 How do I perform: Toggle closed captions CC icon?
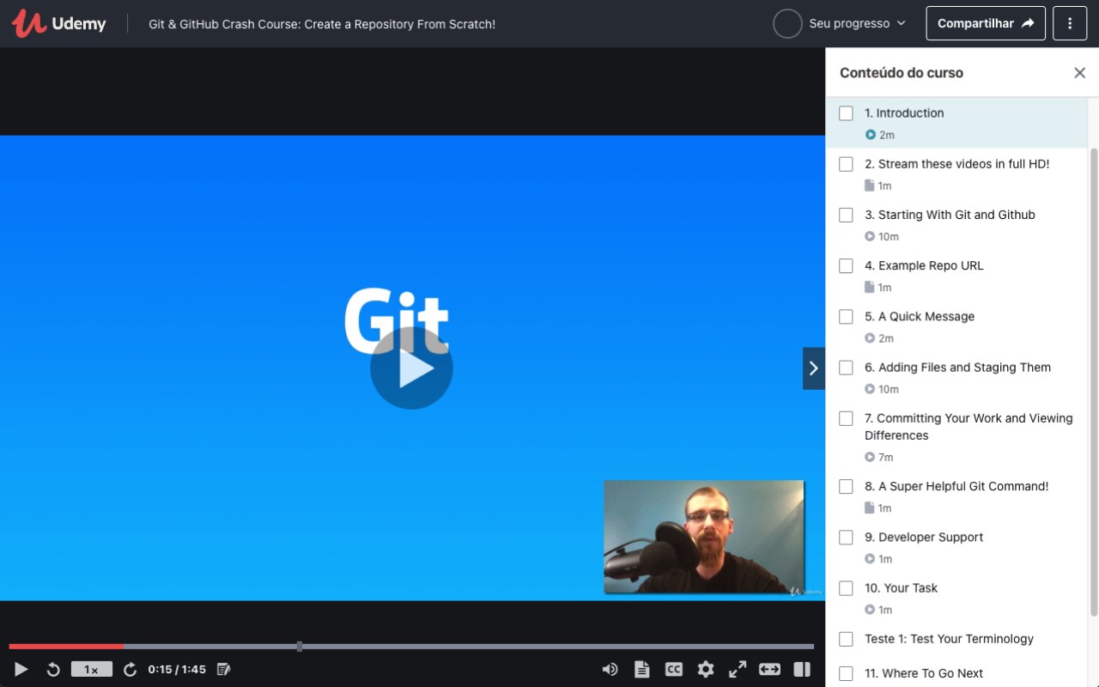point(674,669)
